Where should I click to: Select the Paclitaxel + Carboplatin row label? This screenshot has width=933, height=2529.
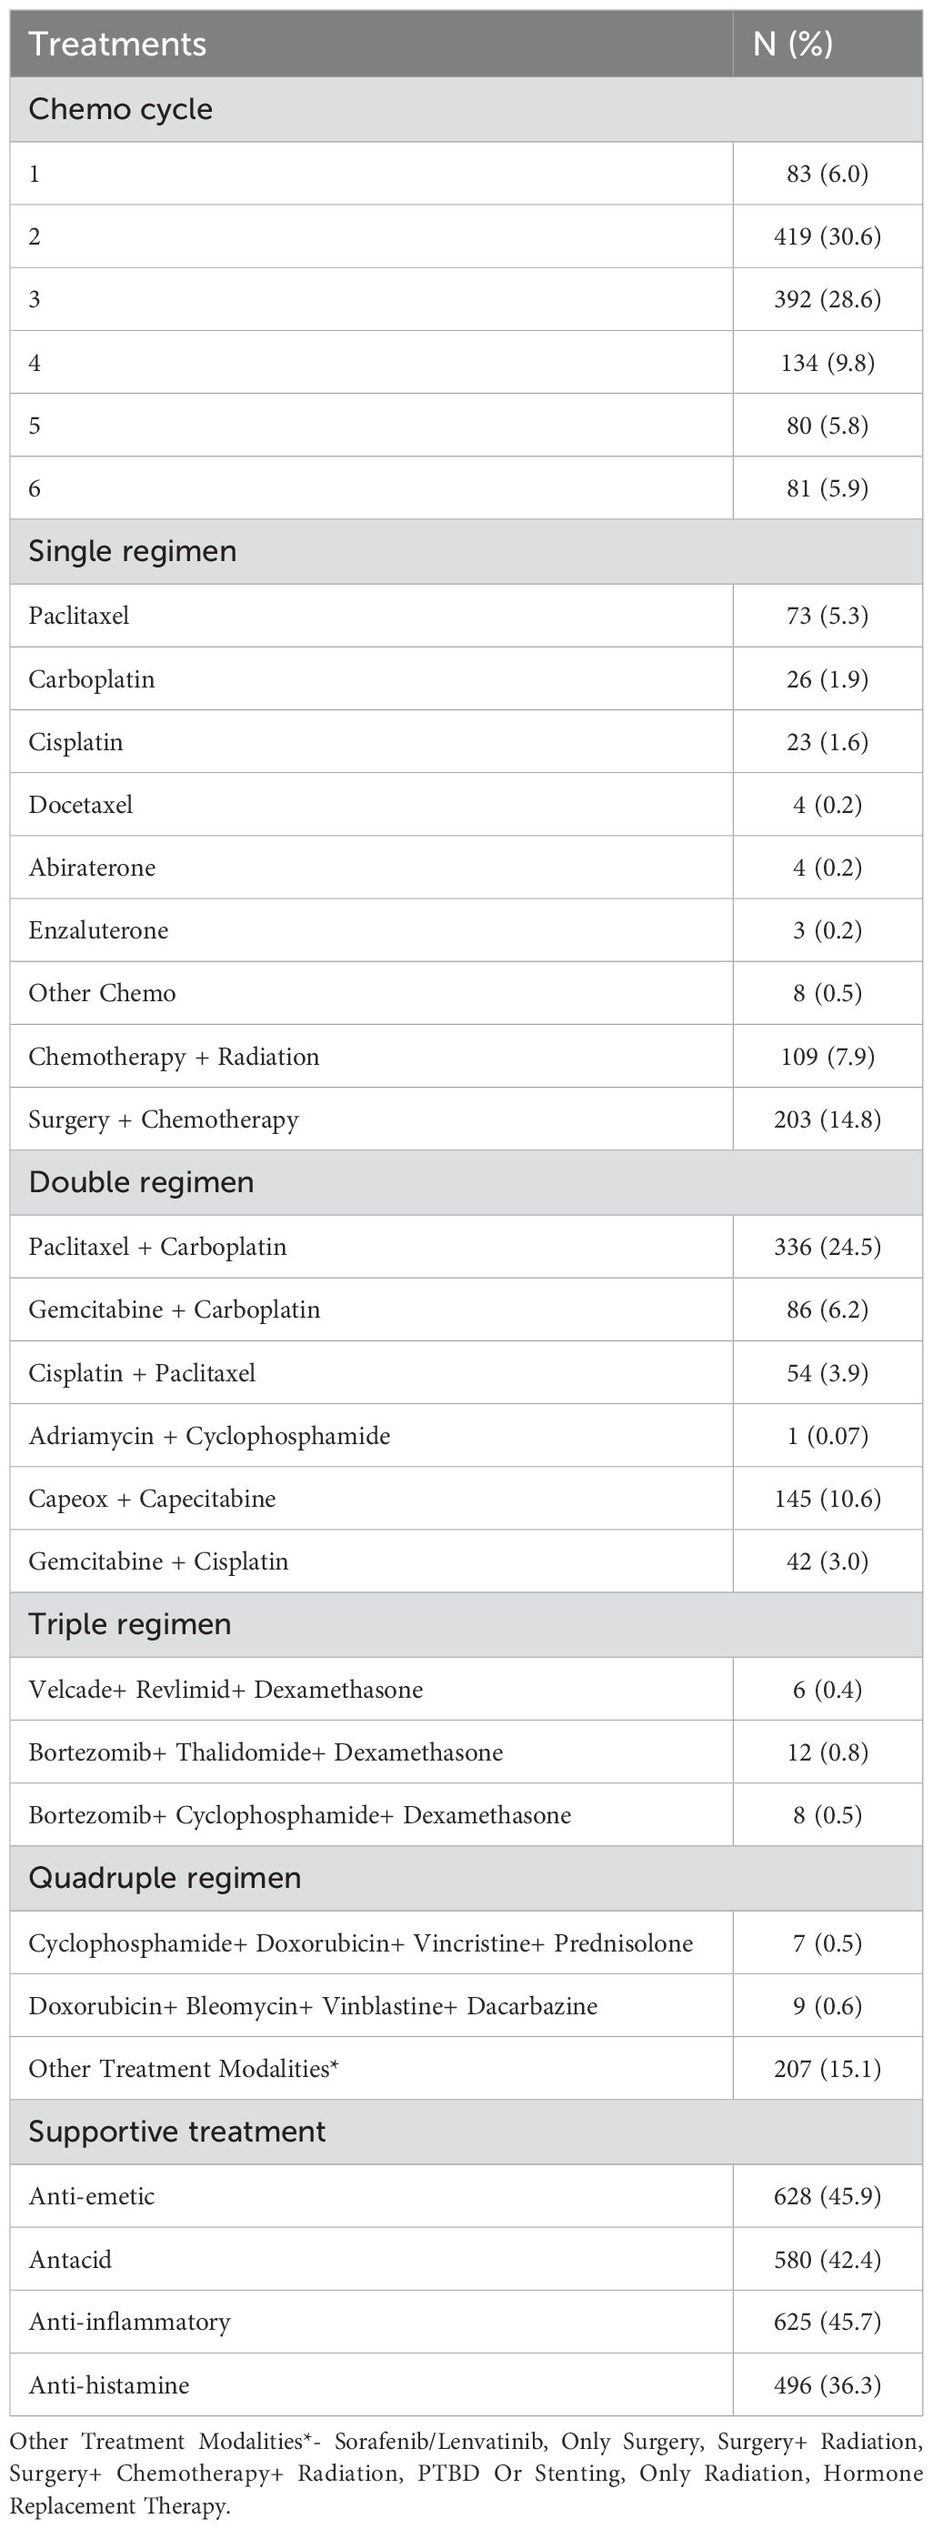pyautogui.click(x=158, y=1247)
